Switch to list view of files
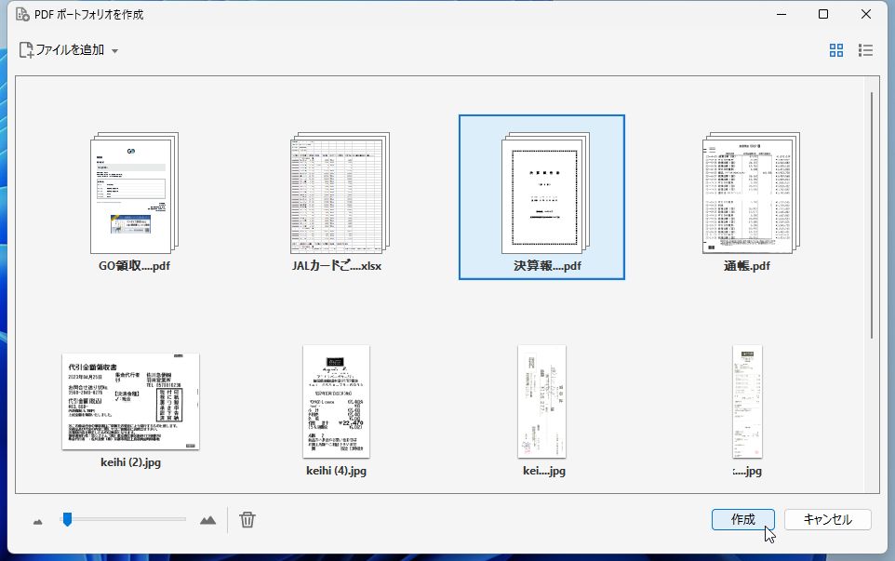The height and width of the screenshot is (561, 895). coord(865,50)
